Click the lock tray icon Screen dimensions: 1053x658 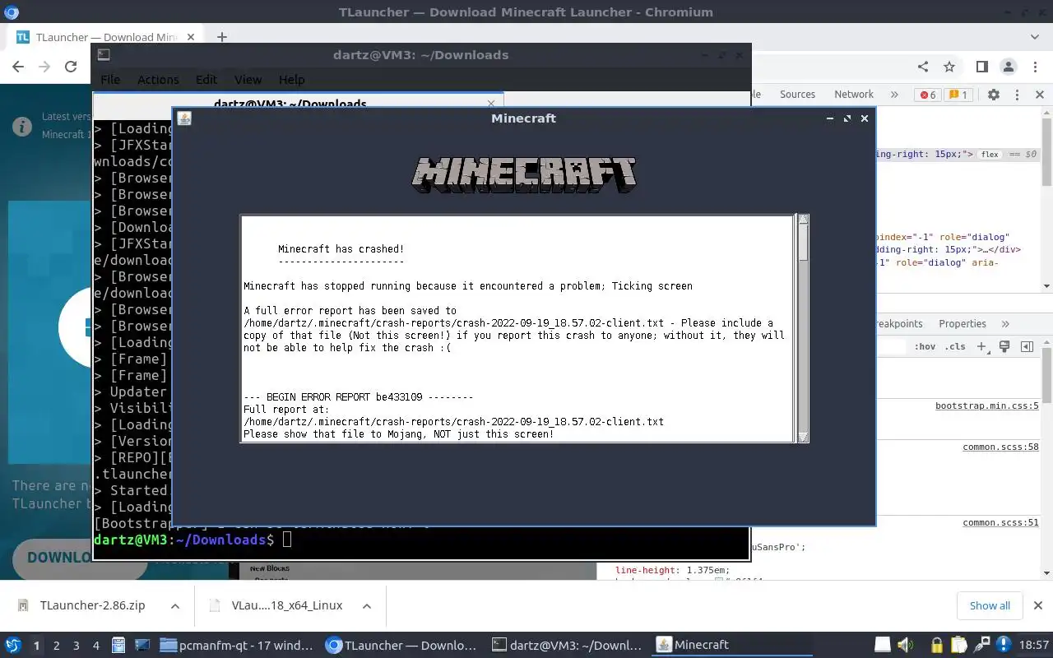(936, 645)
